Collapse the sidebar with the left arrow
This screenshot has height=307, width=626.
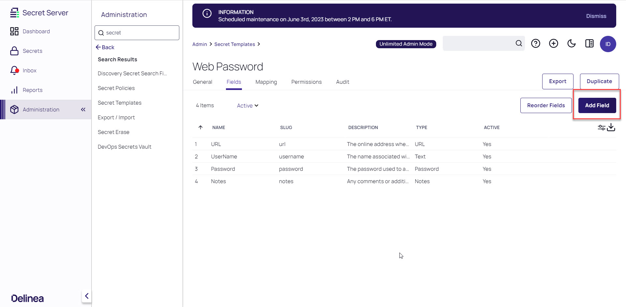tap(87, 296)
